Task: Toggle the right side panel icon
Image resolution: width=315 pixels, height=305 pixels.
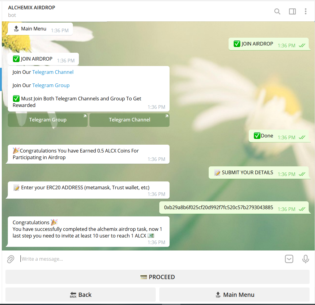Action: (292, 11)
